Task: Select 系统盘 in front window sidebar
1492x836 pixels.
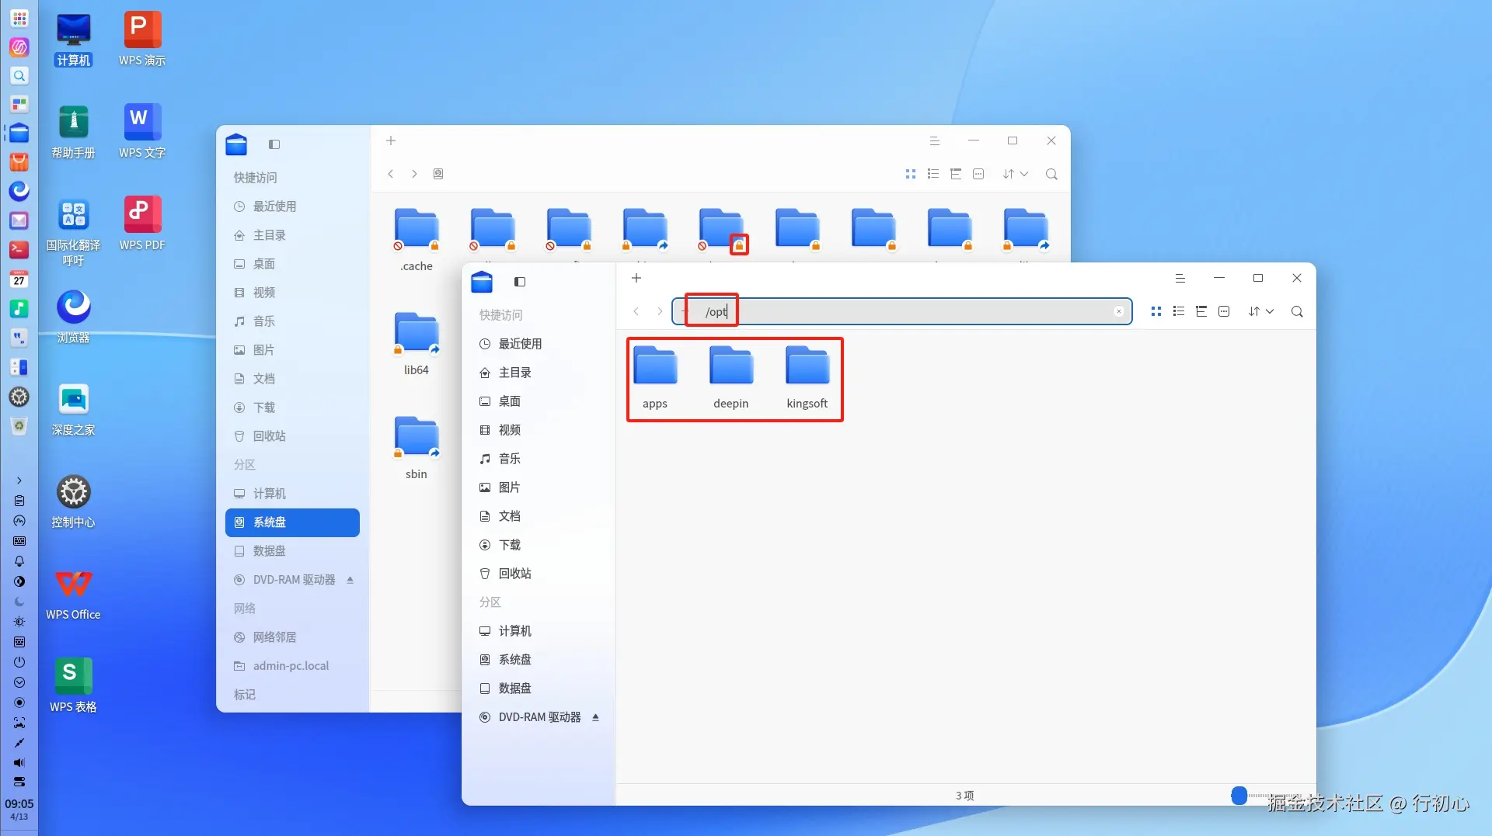Action: click(539, 660)
